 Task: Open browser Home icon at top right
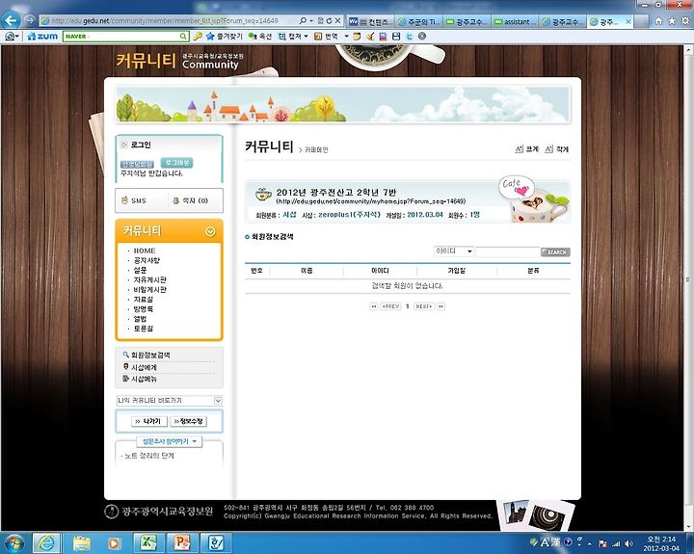click(658, 21)
